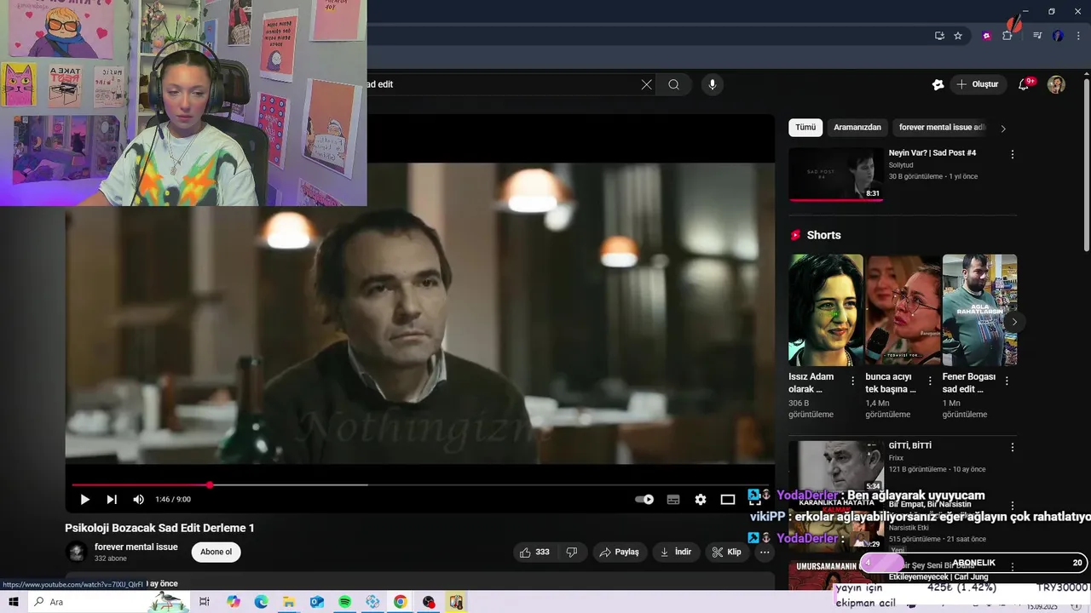The image size is (1091, 613).
Task: Show more filter chips with arrow
Action: click(1003, 129)
